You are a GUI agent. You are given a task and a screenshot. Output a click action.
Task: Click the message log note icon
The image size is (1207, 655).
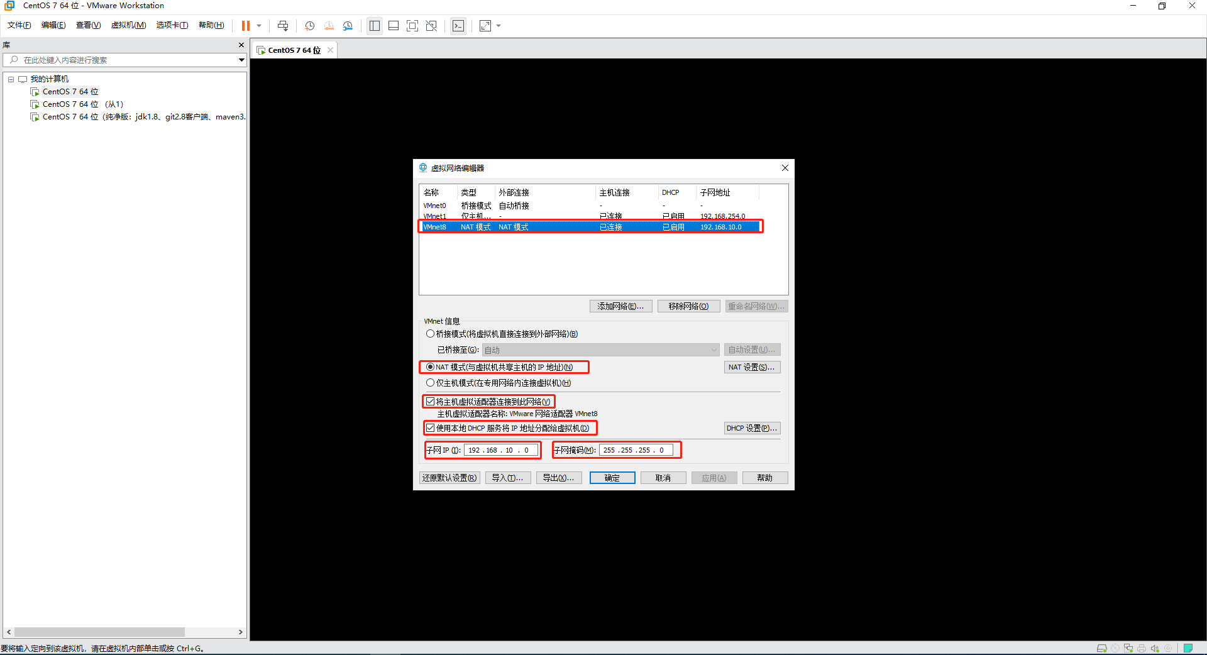click(x=1188, y=648)
